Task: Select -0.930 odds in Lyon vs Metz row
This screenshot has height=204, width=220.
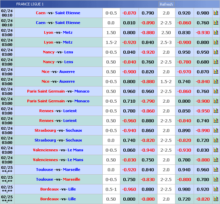Action: click(x=203, y=32)
